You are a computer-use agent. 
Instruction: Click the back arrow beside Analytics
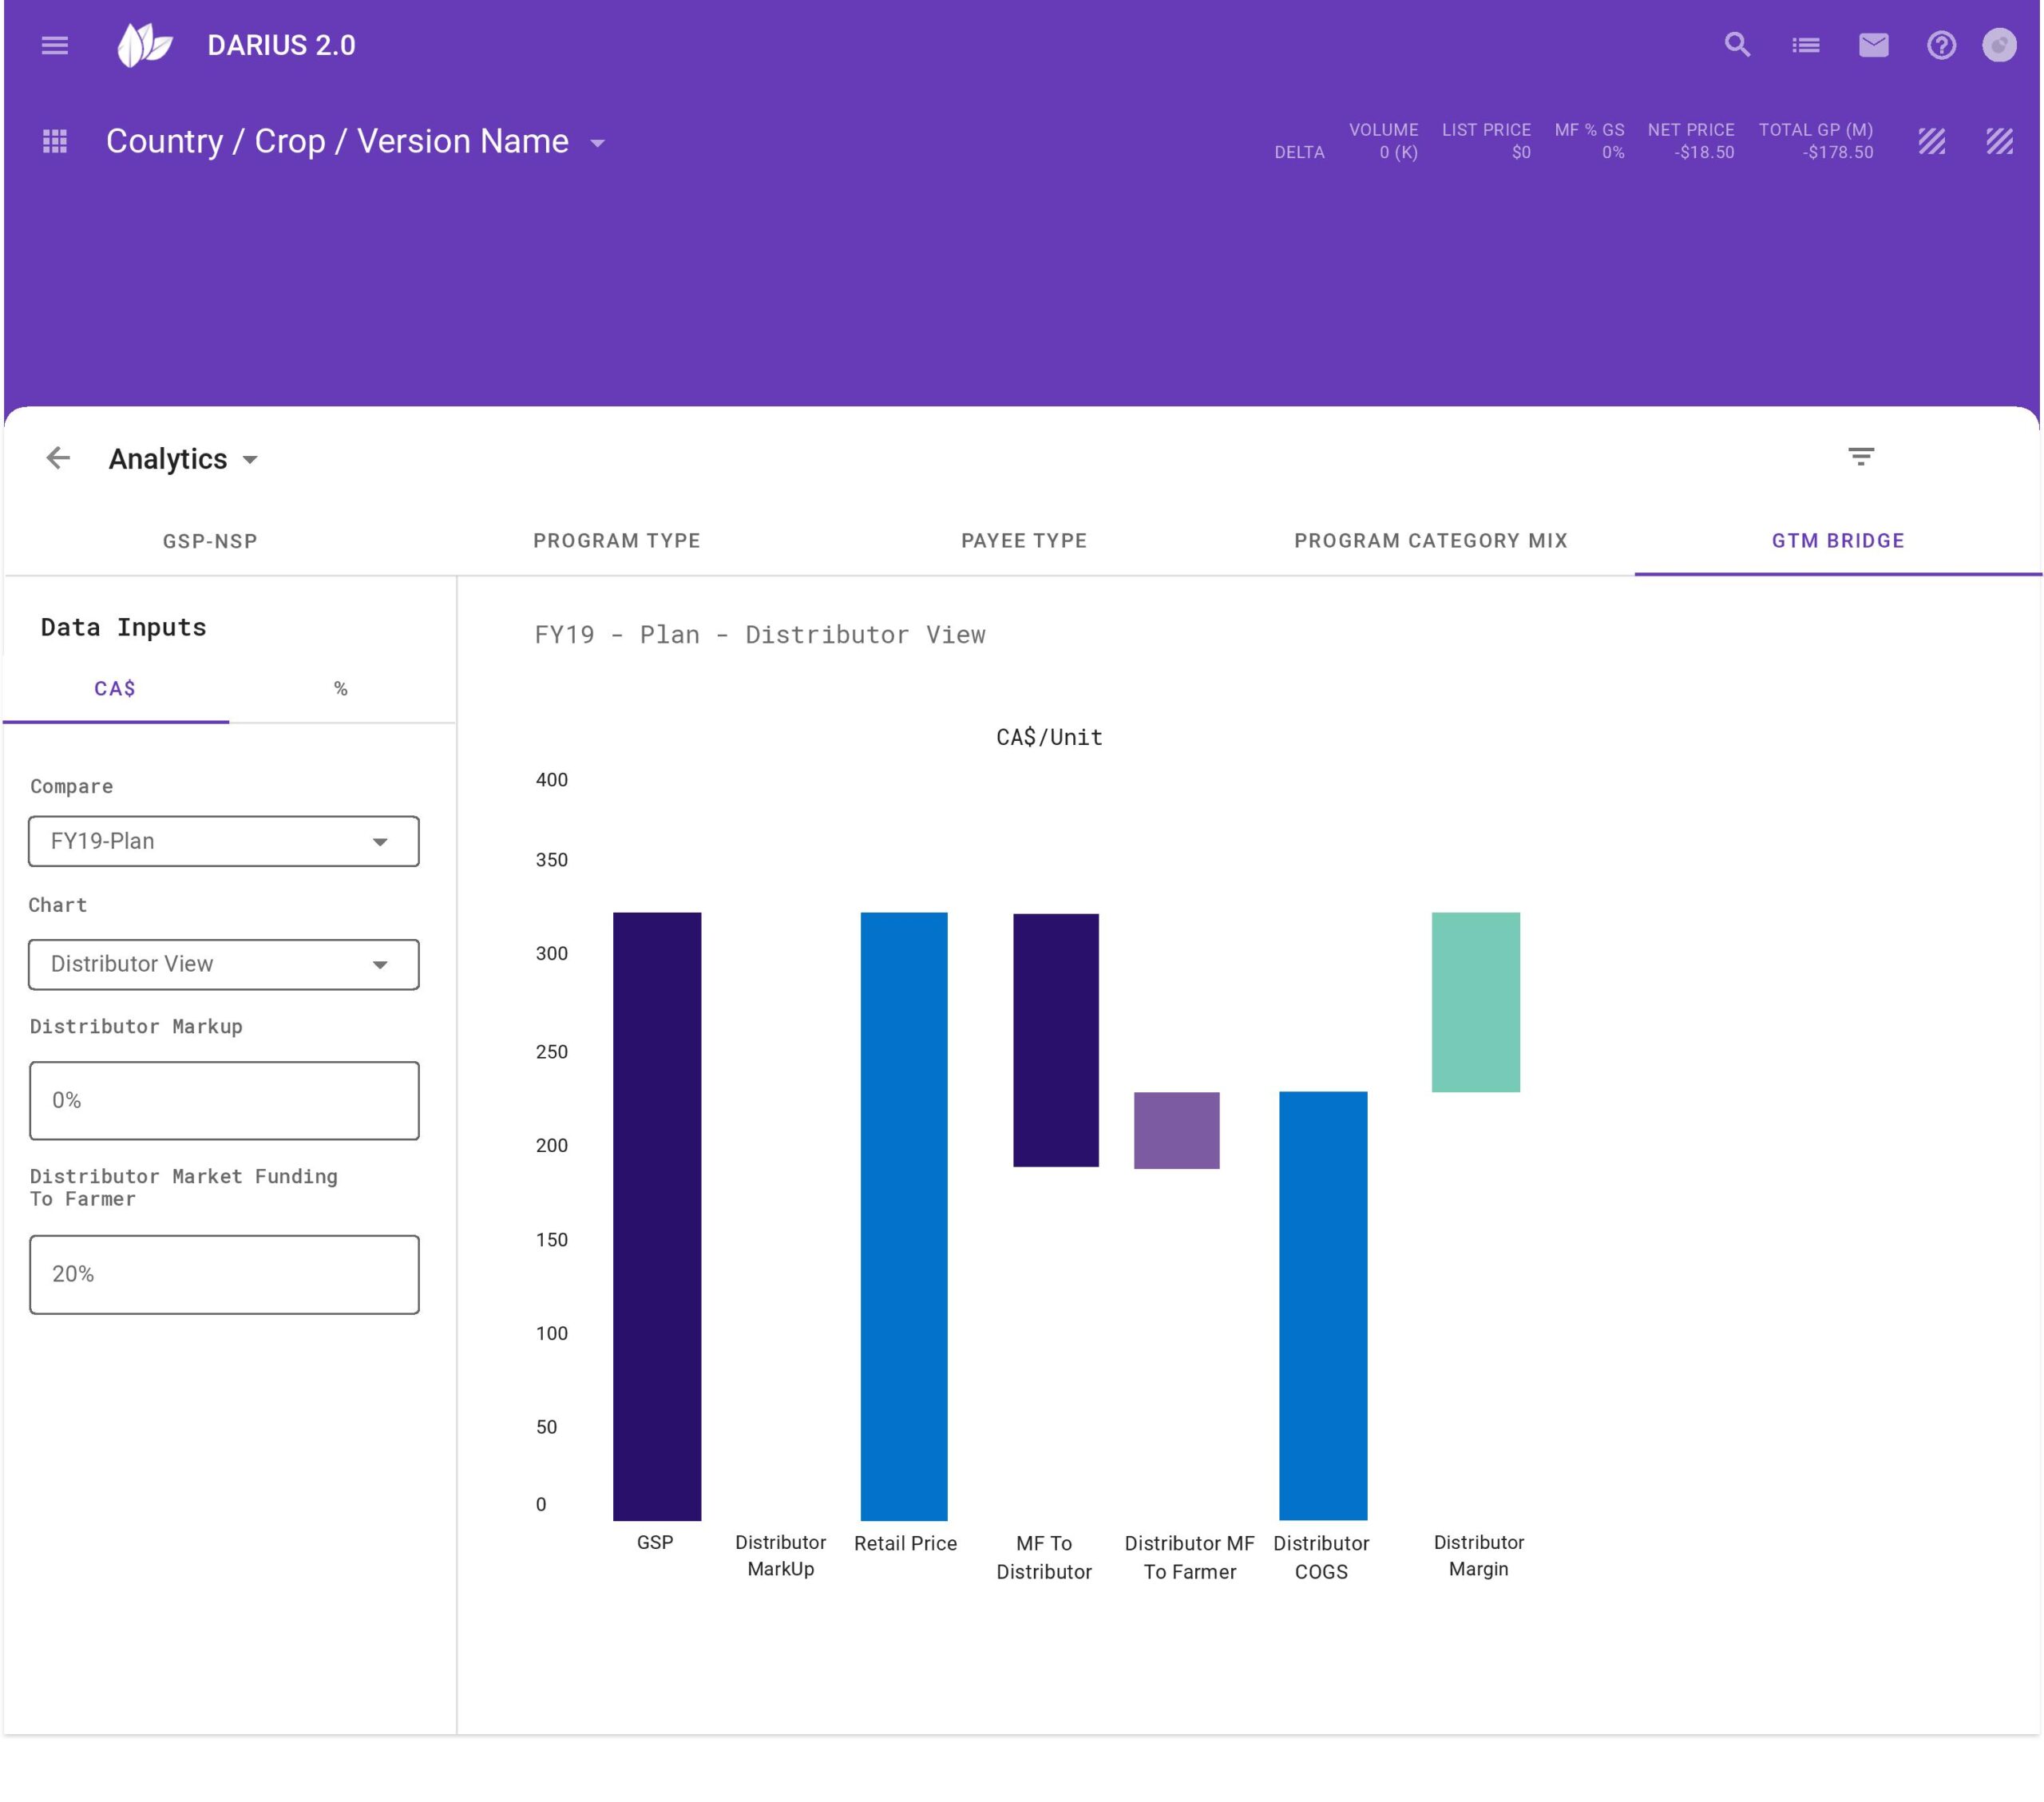(x=58, y=458)
